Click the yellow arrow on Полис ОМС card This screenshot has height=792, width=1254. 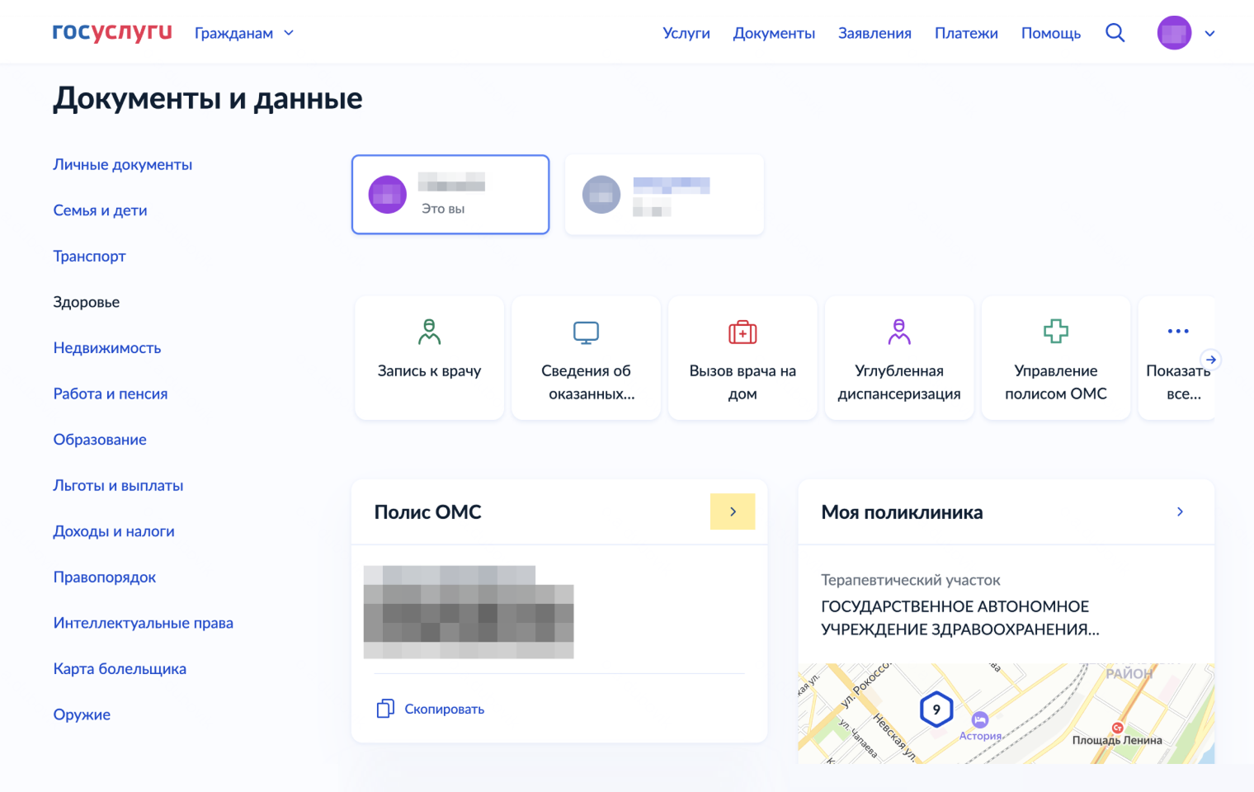coord(733,511)
